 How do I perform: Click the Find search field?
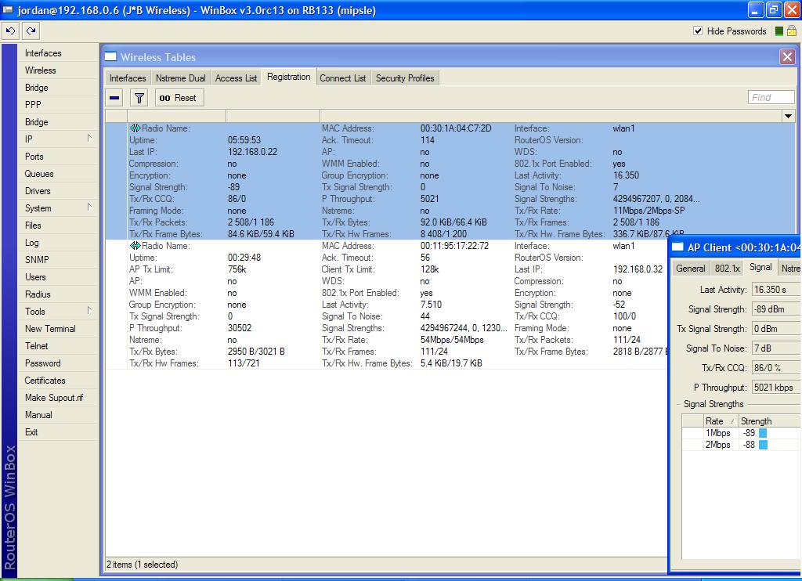771,98
